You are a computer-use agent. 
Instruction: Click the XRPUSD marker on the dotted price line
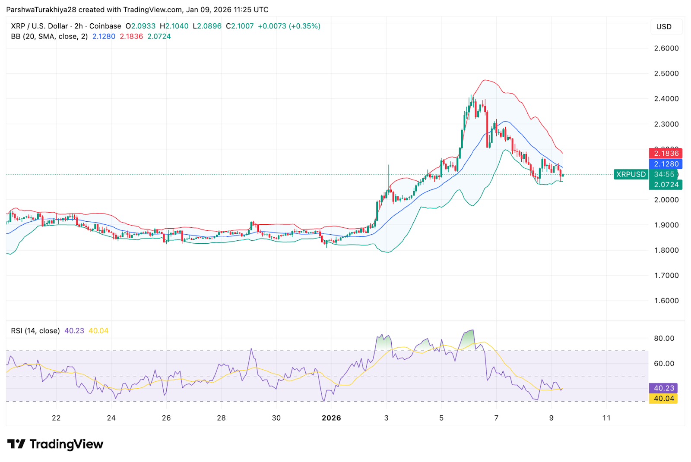point(631,174)
